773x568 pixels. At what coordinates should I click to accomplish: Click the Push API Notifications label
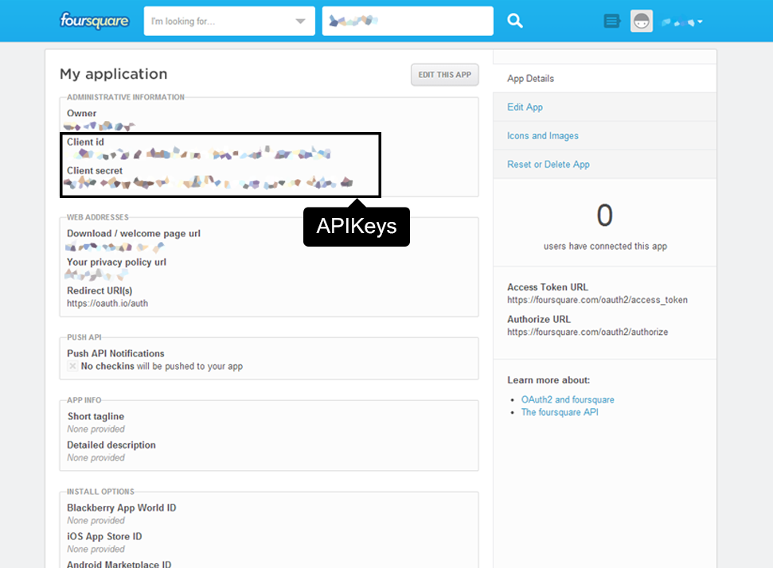tap(115, 354)
